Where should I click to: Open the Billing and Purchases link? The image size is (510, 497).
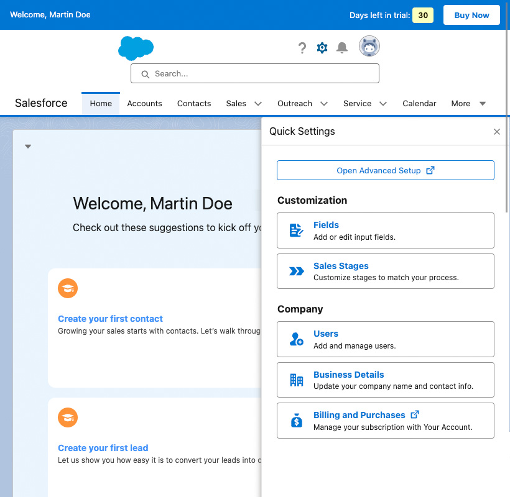point(359,415)
